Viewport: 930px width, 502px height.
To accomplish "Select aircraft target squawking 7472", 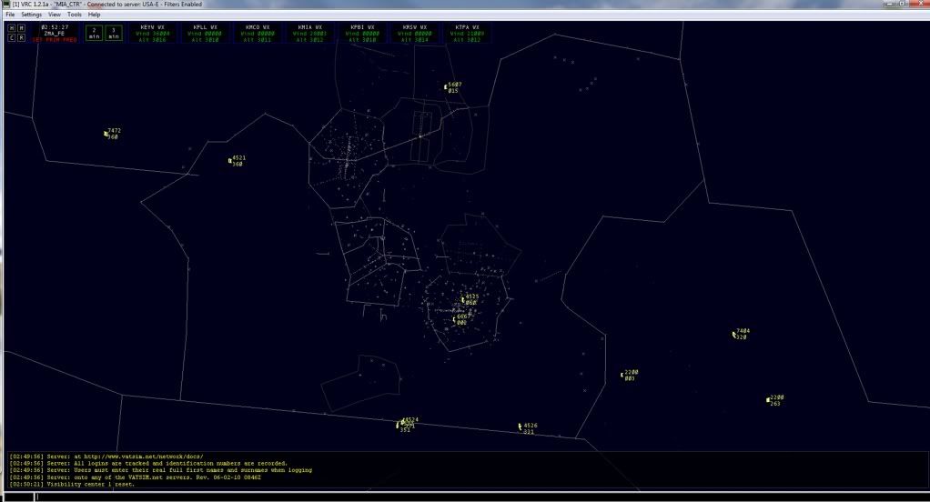I will (106, 134).
